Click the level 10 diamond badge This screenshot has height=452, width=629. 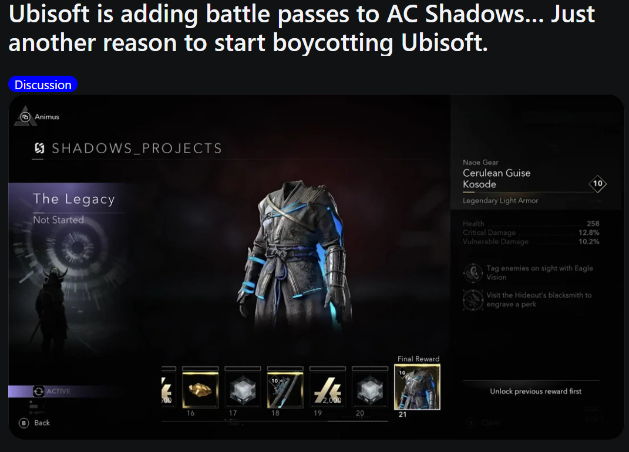(598, 184)
